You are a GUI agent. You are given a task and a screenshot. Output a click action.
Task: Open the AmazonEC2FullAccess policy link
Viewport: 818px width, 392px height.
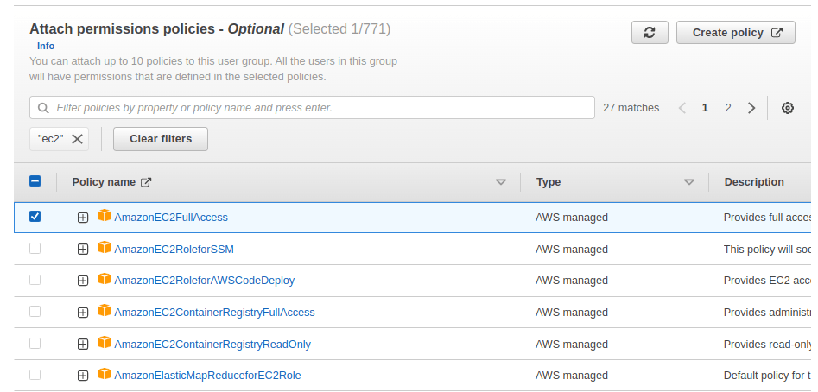coord(171,218)
